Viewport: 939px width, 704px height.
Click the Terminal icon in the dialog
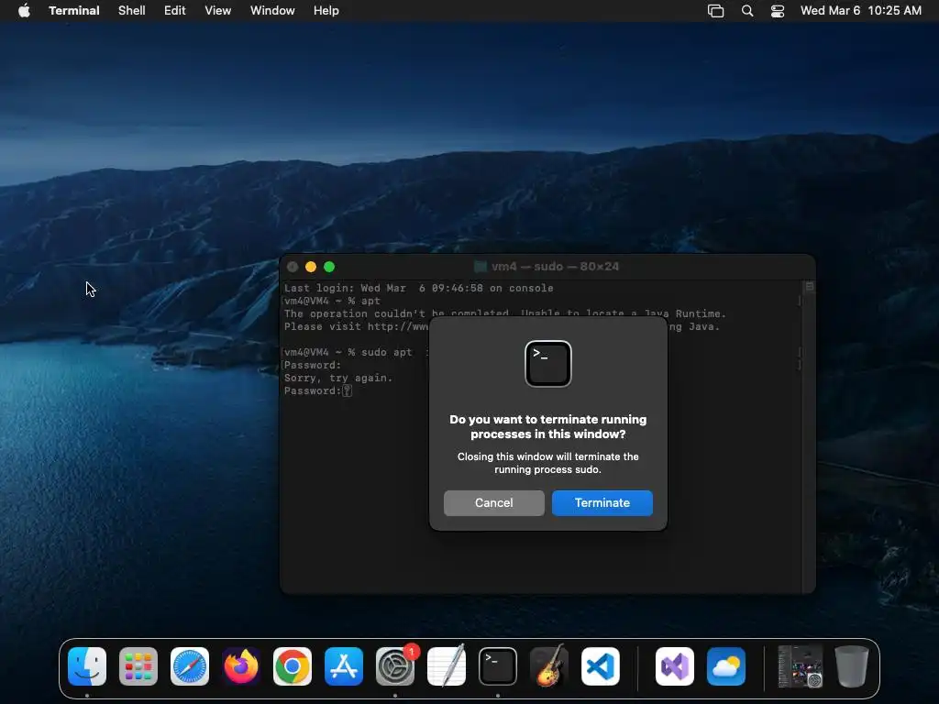point(548,364)
